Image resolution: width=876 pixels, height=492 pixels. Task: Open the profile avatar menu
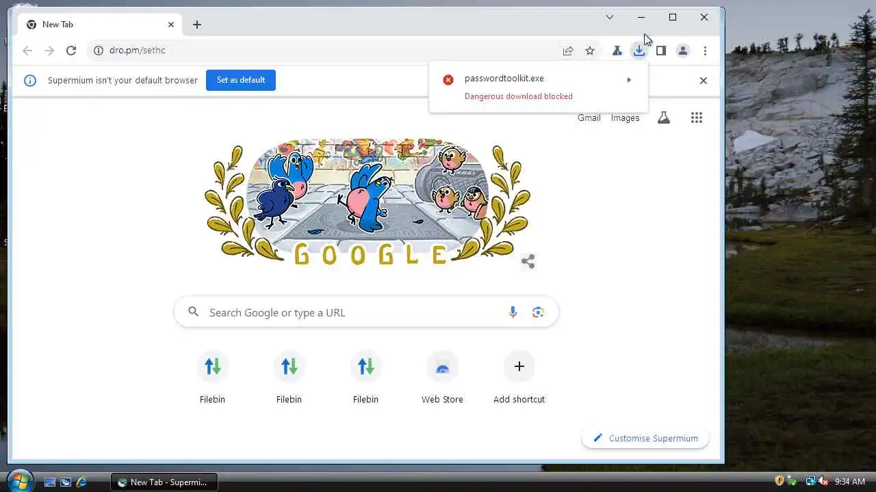point(683,51)
